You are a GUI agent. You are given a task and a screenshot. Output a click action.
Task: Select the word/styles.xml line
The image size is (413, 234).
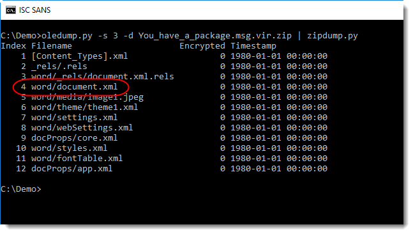point(70,148)
